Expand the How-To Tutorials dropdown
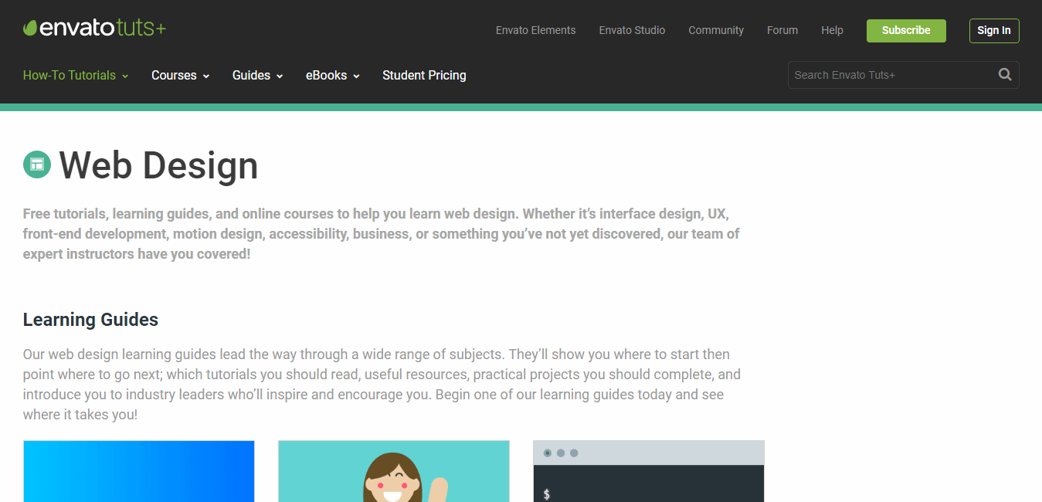This screenshot has height=502, width=1042. pos(76,76)
